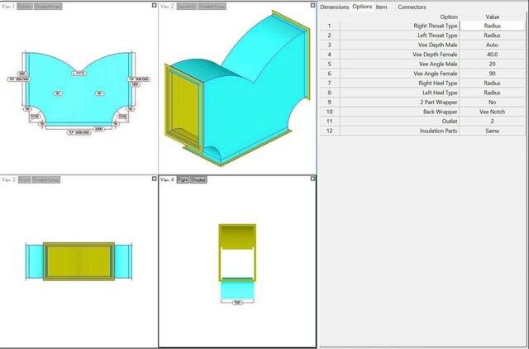Switch to the Connectors tab

click(x=412, y=7)
